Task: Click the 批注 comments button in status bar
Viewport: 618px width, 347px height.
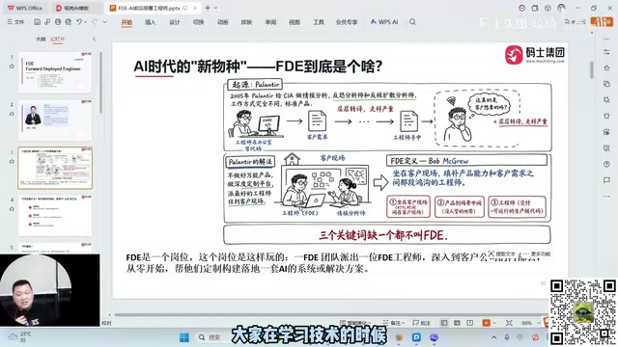Action: [421, 323]
